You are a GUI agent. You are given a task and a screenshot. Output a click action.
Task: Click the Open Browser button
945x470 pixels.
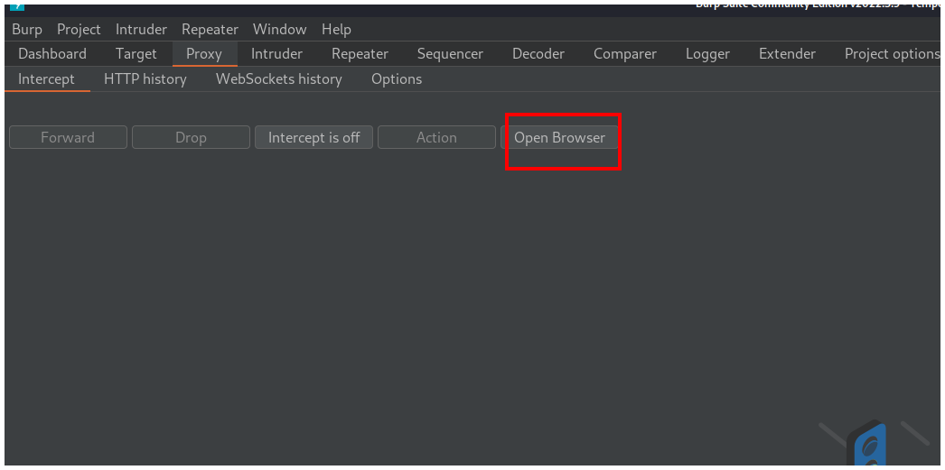click(559, 138)
